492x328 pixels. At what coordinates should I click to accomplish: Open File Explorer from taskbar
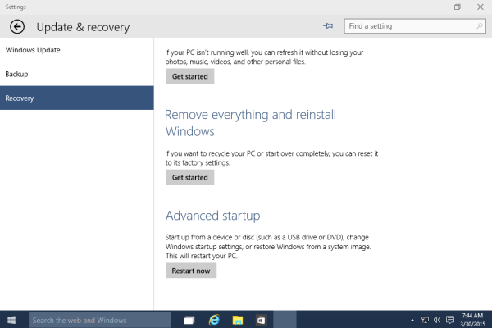[238, 320]
